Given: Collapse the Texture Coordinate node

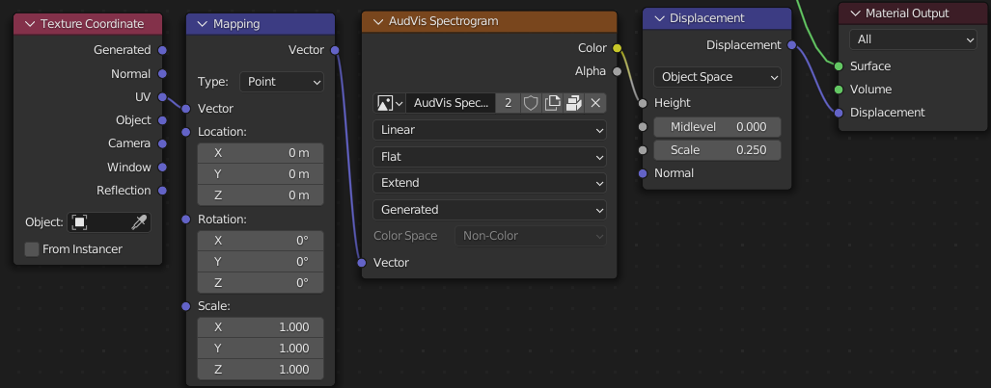Looking at the screenshot, I should click(30, 24).
